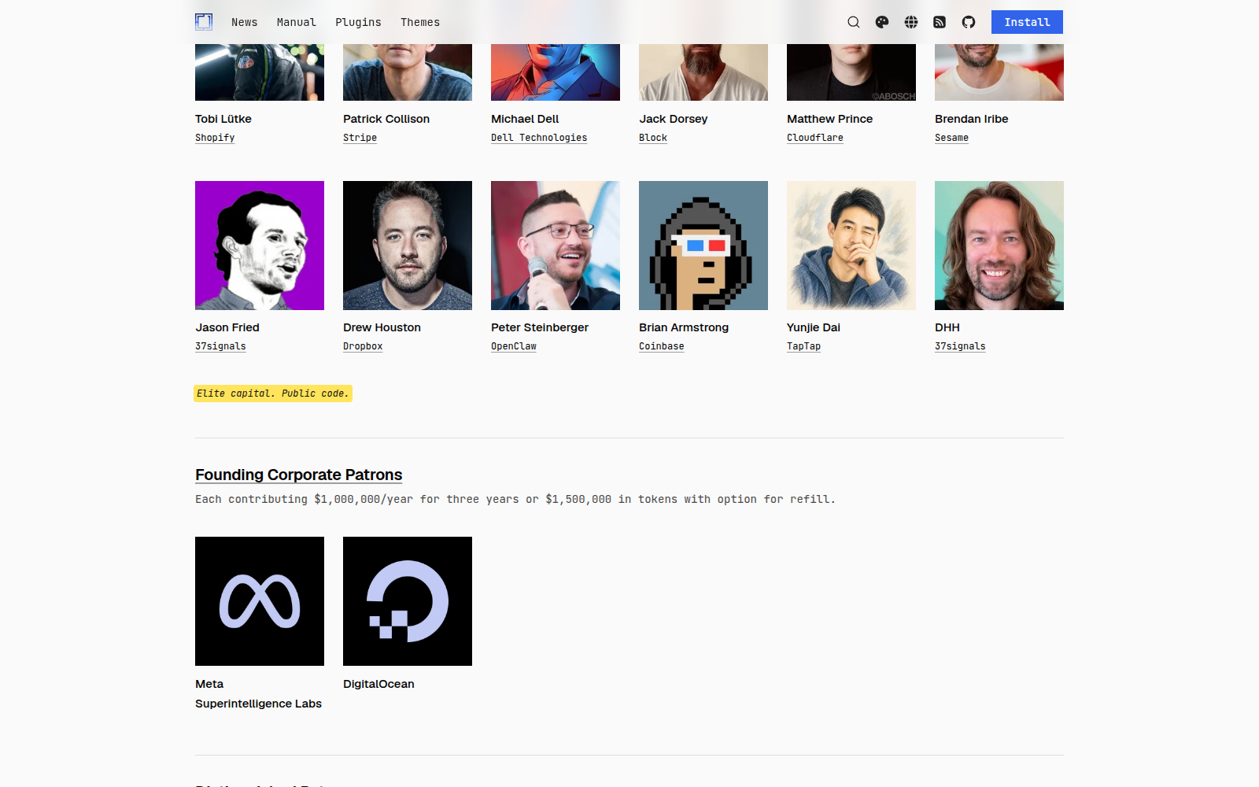Click the name Michael Dell
The image size is (1259, 787).
(x=525, y=119)
